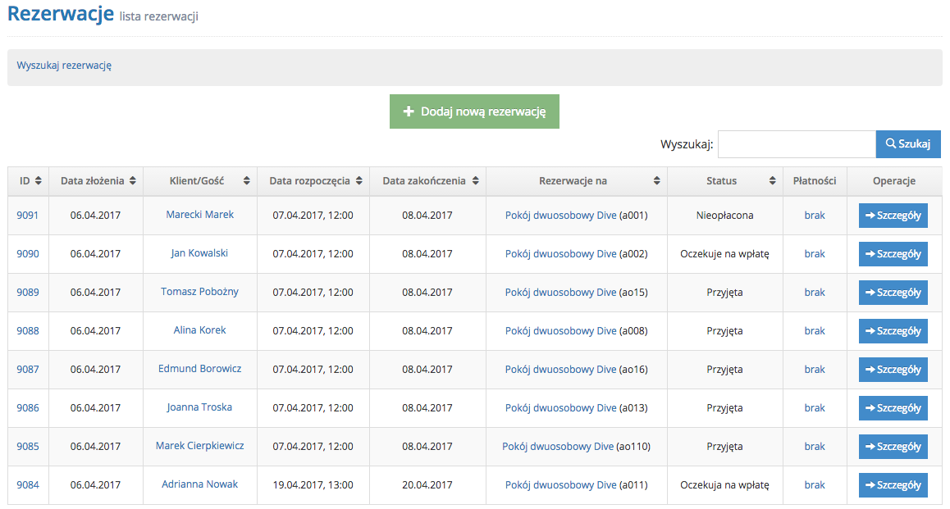Sort table by ID column arrows
The image size is (950, 509).
point(39,181)
